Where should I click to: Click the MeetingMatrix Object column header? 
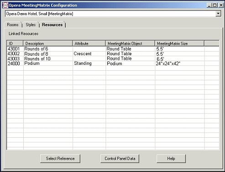point(130,43)
